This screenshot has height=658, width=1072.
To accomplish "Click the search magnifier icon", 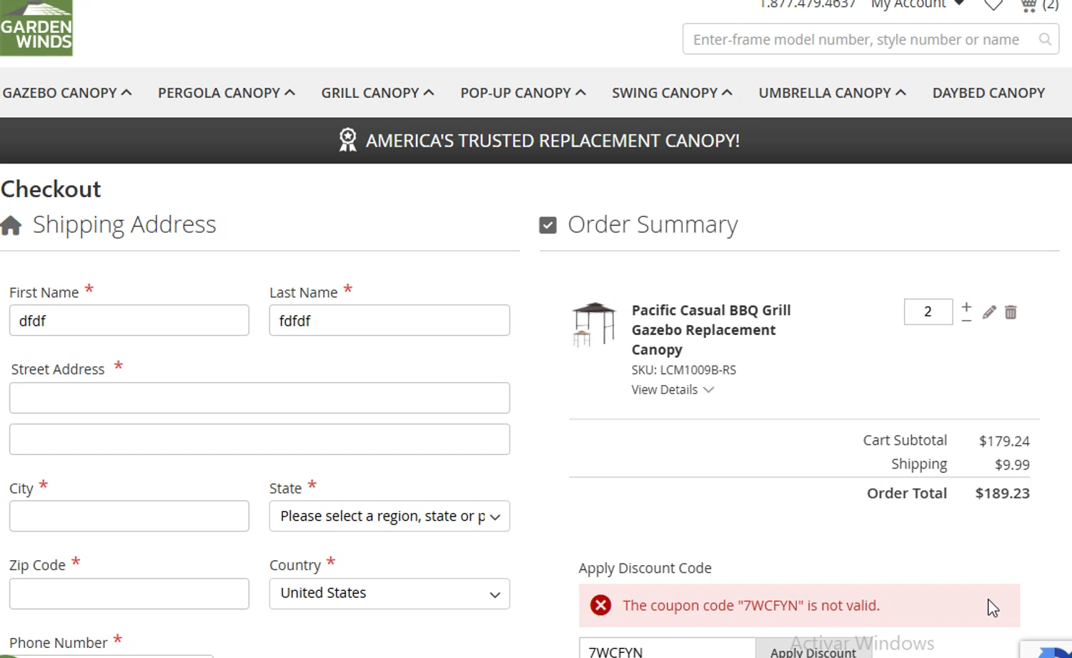I will pos(1045,39).
